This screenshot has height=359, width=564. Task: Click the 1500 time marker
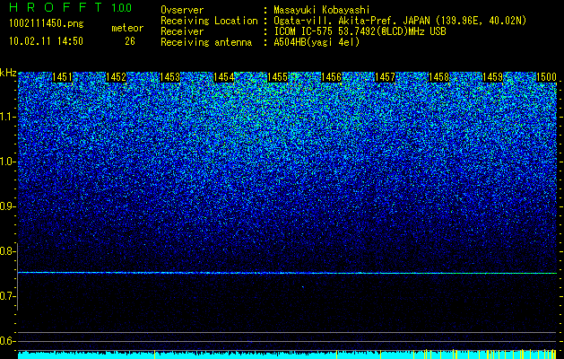pos(546,77)
